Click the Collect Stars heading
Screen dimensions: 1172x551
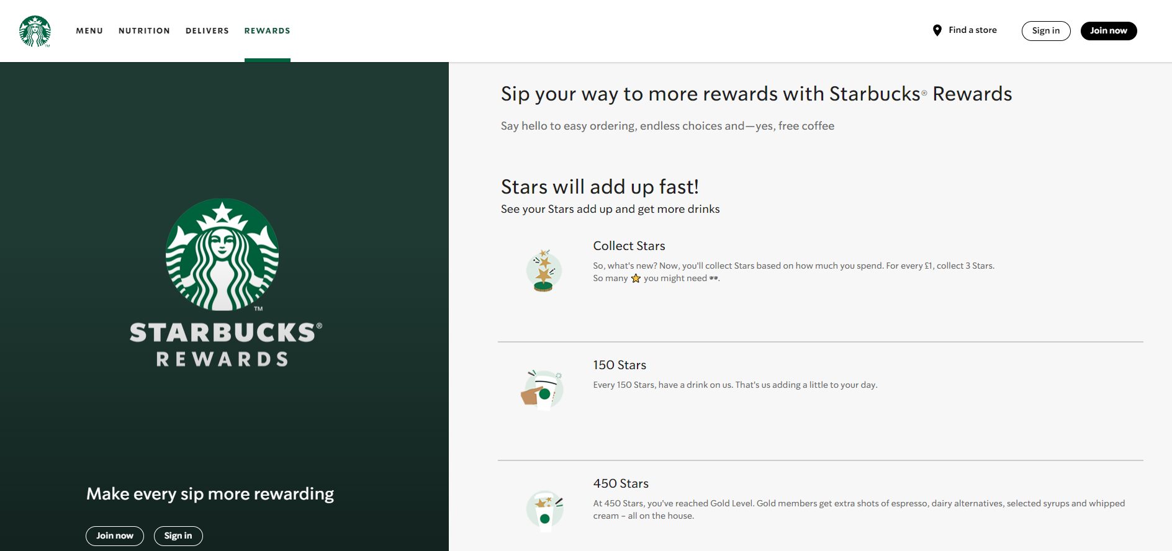tap(629, 246)
